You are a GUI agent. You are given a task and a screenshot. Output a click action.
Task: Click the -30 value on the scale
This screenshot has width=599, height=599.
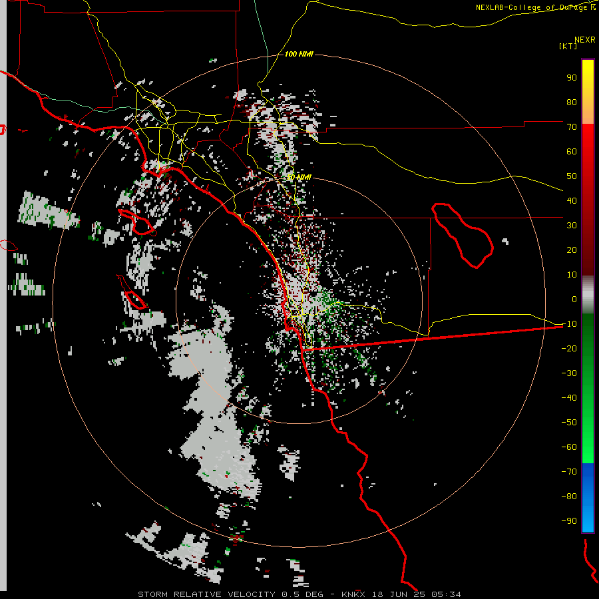pyautogui.click(x=569, y=373)
